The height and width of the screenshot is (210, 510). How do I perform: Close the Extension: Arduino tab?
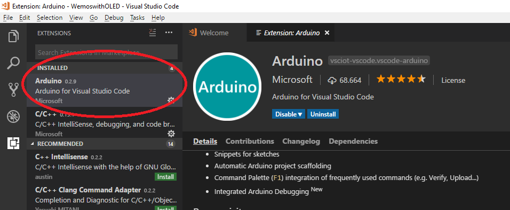(x=327, y=33)
